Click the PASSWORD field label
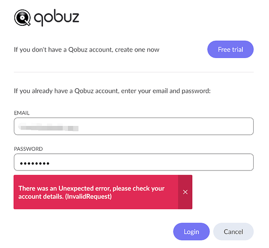Screen dimensions: 269x248 [x=28, y=149]
